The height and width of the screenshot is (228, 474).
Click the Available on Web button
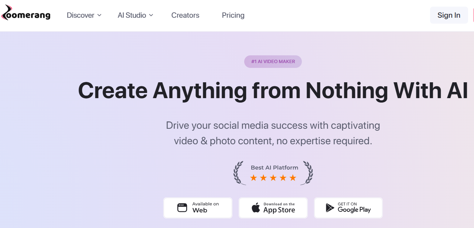point(198,208)
